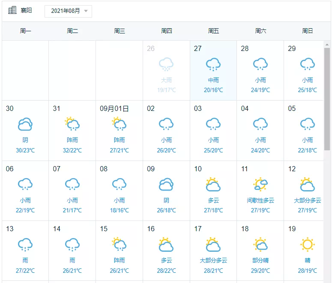
Task: Select the 29/20℃ temperature on day 18
Action: tap(260, 271)
